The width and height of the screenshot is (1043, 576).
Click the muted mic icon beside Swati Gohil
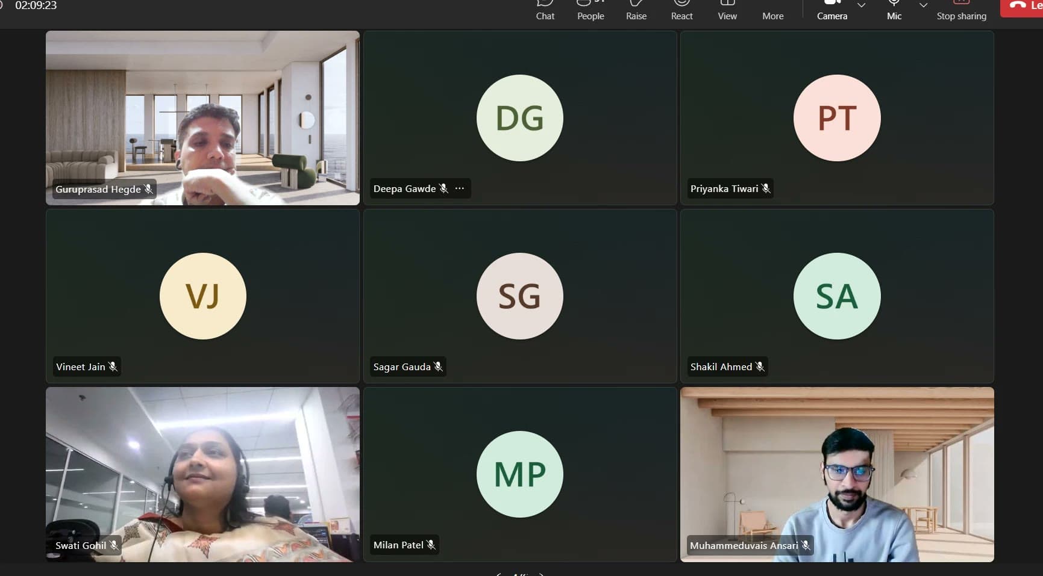pyautogui.click(x=114, y=545)
